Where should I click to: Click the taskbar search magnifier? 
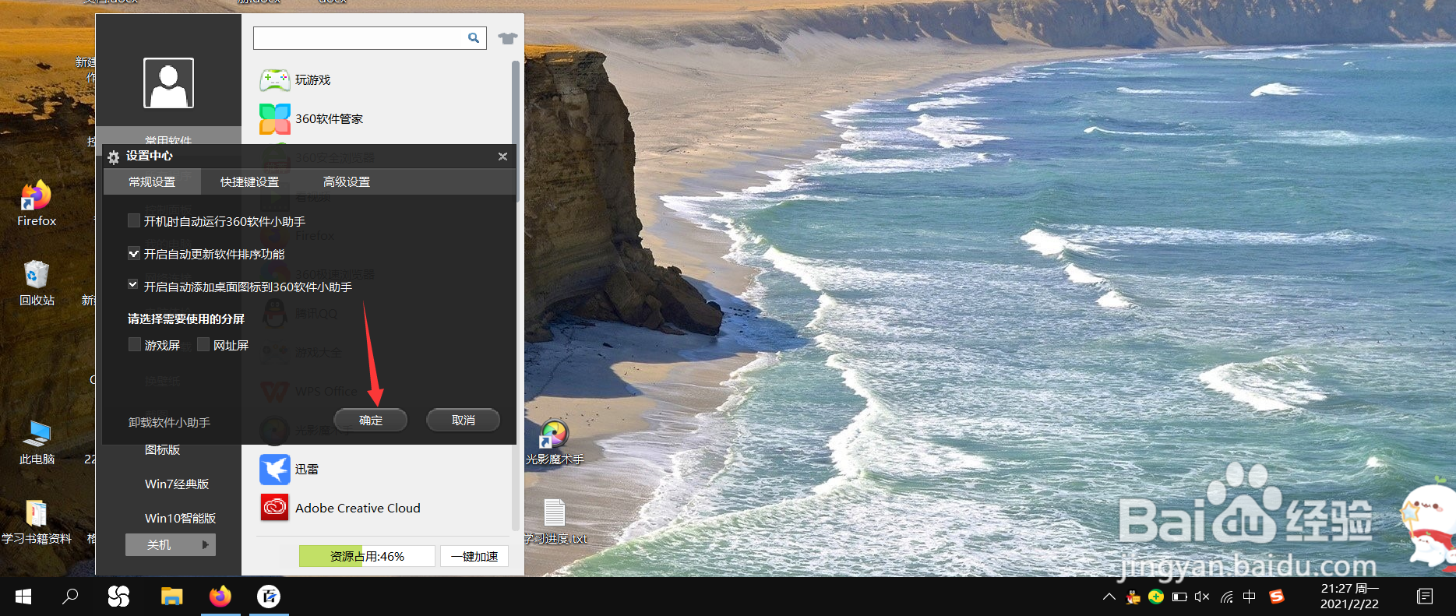[70, 597]
